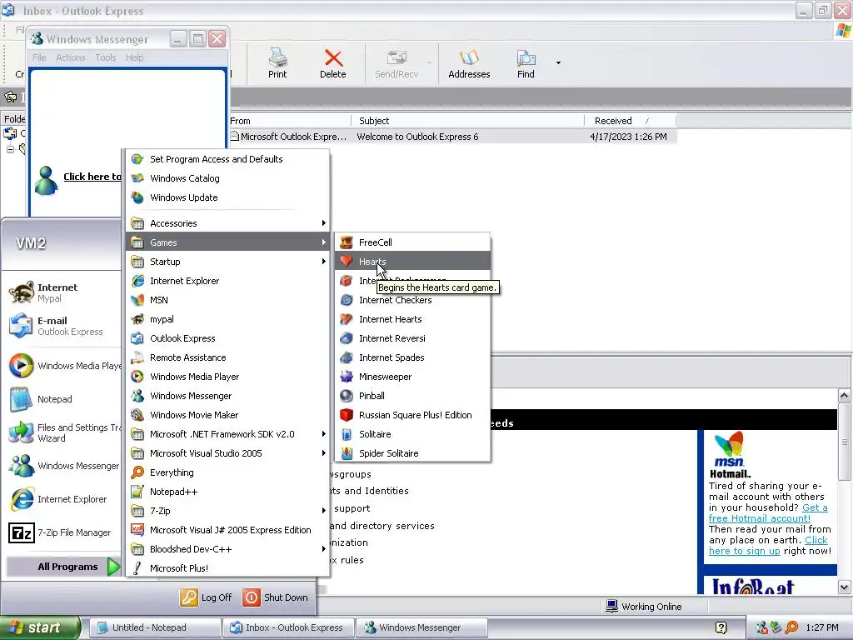
Task: Open File menu in Windows Messenger
Action: pos(39,57)
